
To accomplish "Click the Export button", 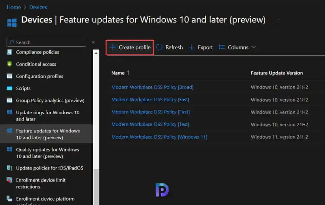I will (201, 47).
